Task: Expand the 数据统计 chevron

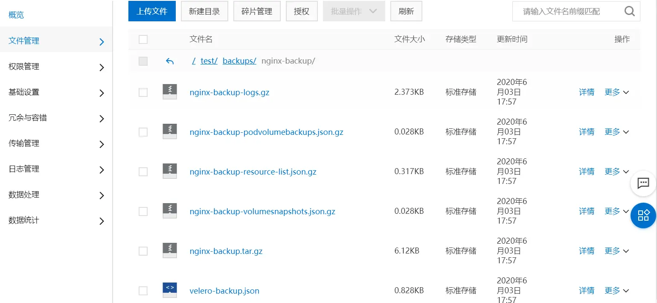Action: click(102, 221)
